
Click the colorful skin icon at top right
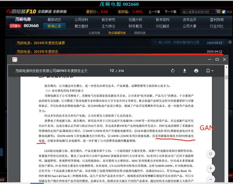(x=224, y=12)
